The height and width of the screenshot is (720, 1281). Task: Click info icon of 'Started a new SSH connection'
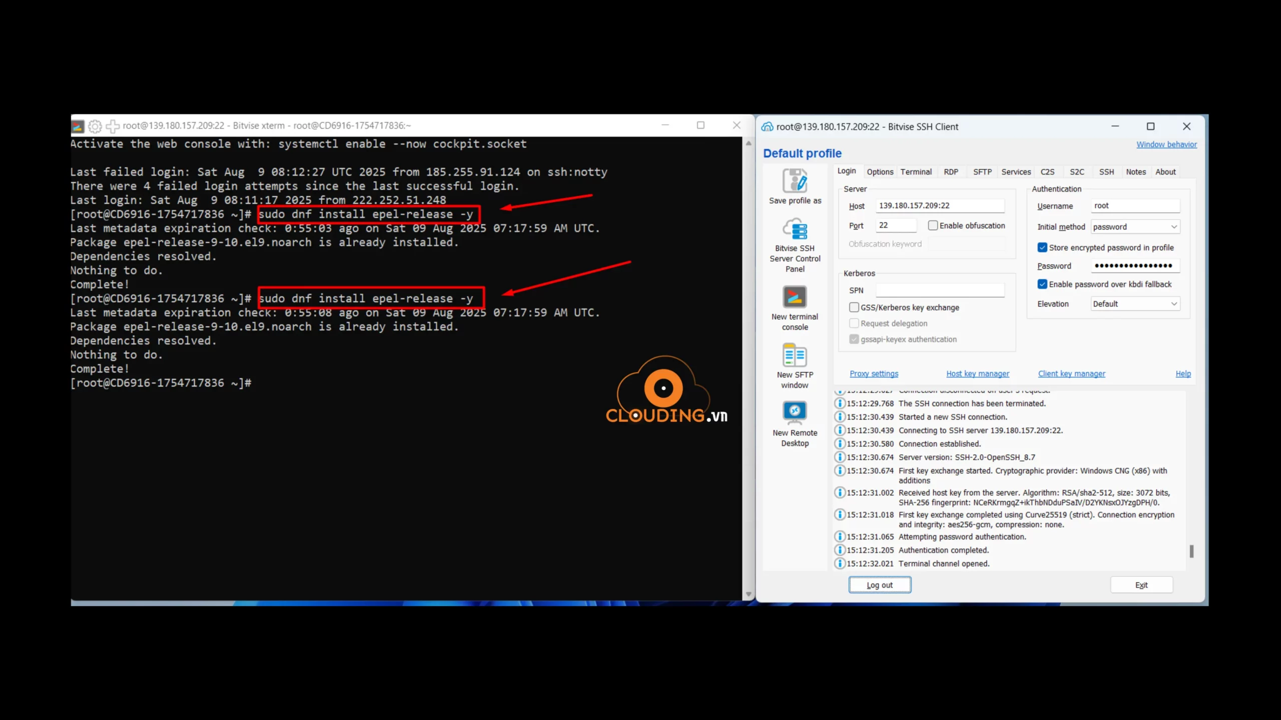tap(840, 416)
